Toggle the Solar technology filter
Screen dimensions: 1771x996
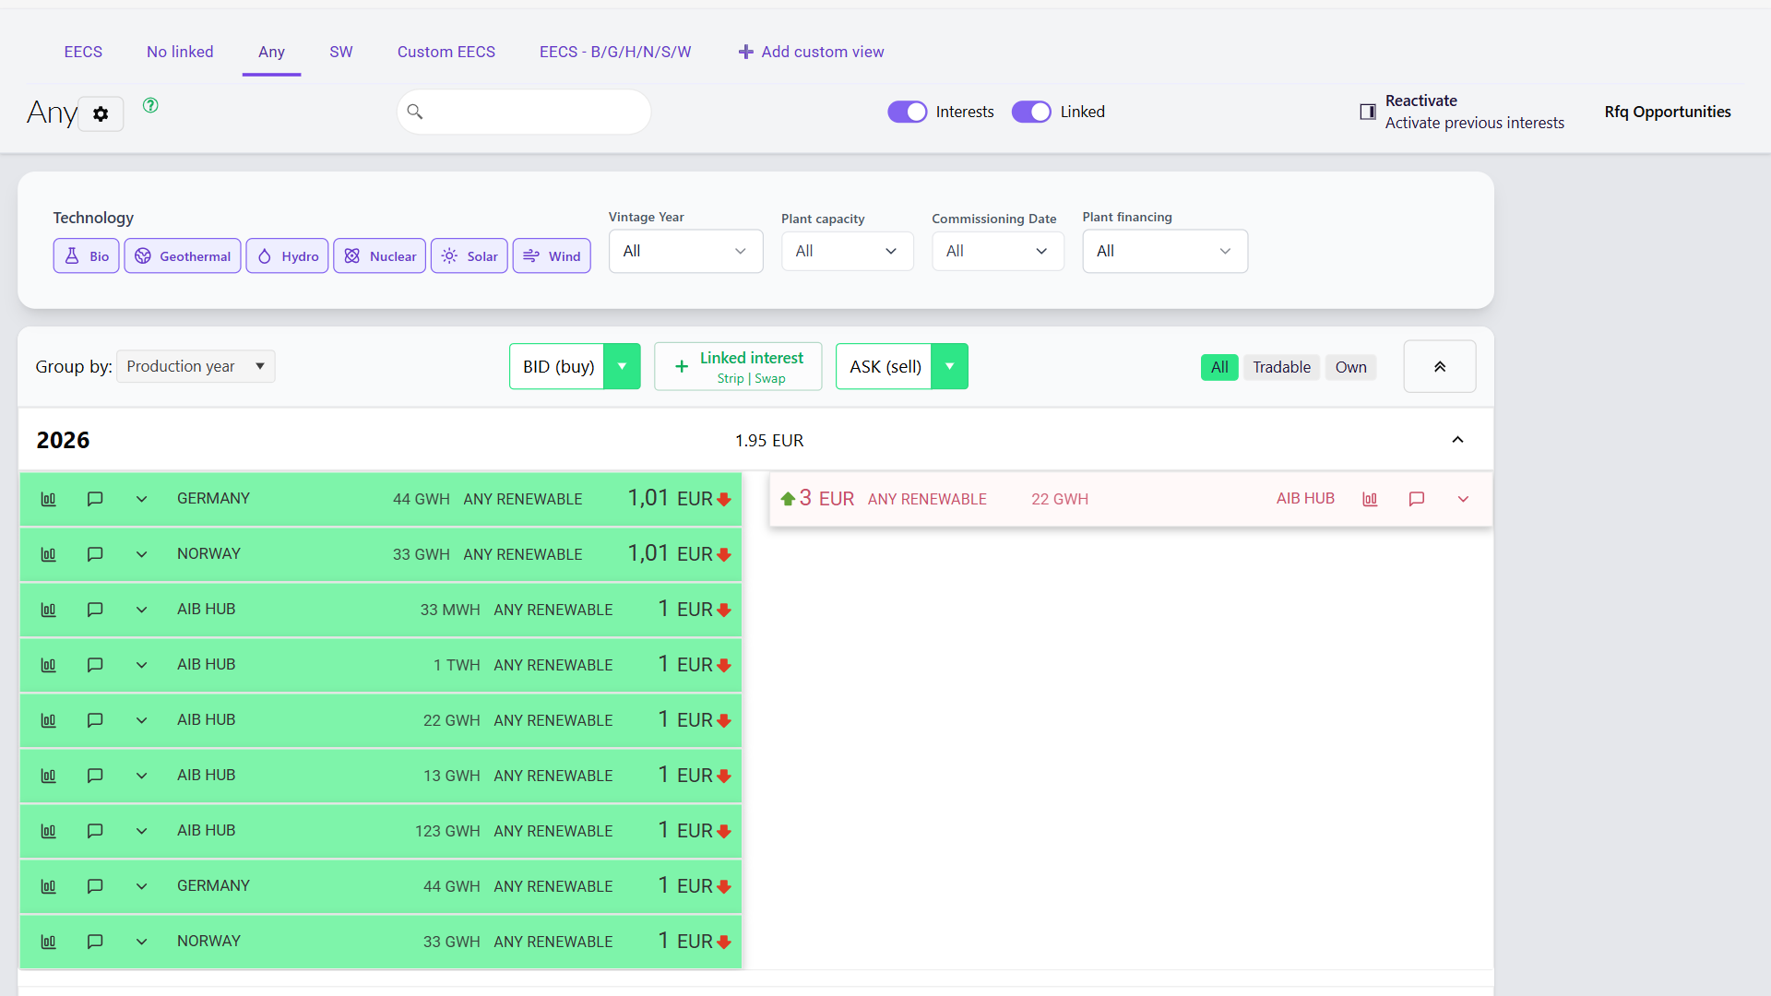[469, 256]
